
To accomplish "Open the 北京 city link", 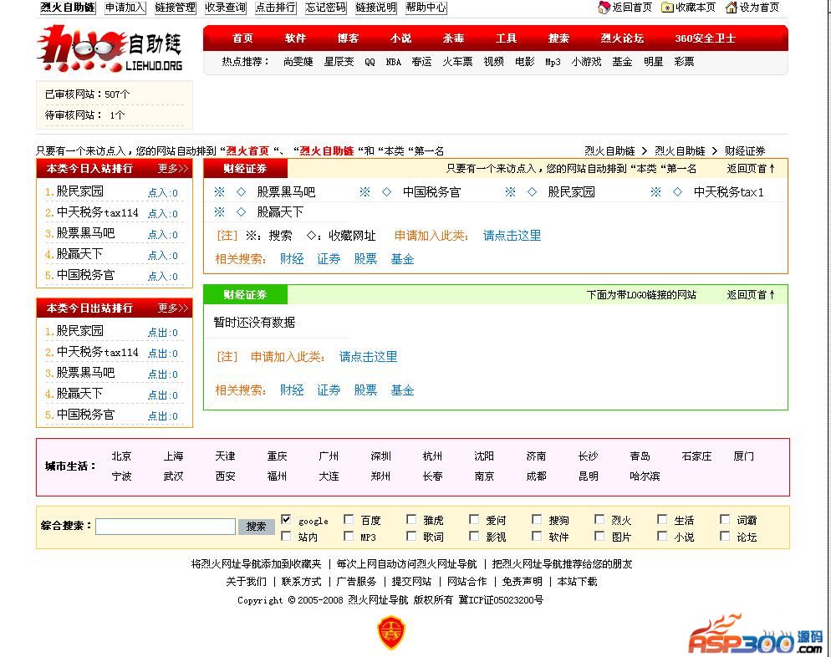I will coord(121,456).
